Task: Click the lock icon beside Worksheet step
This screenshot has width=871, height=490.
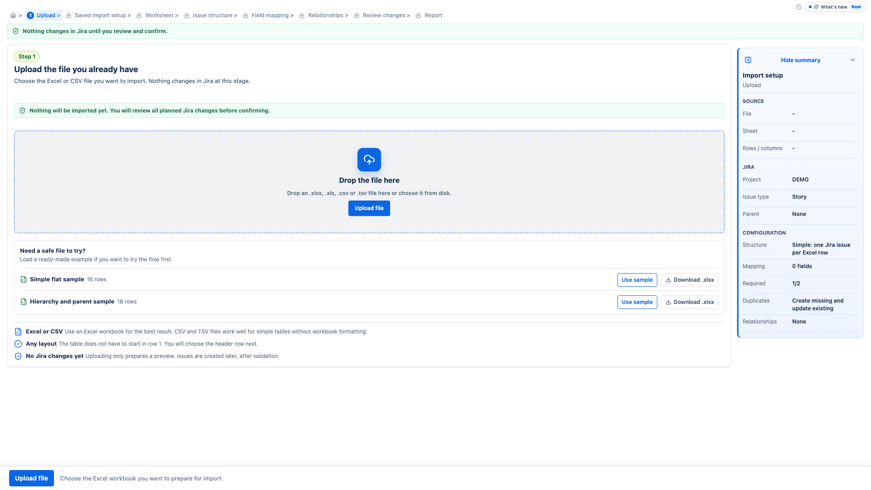Action: (x=139, y=15)
